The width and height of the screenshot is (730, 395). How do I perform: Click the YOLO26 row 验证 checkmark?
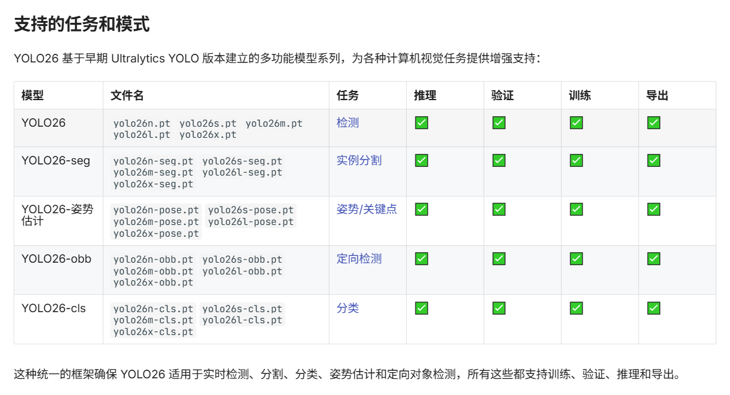tap(498, 122)
